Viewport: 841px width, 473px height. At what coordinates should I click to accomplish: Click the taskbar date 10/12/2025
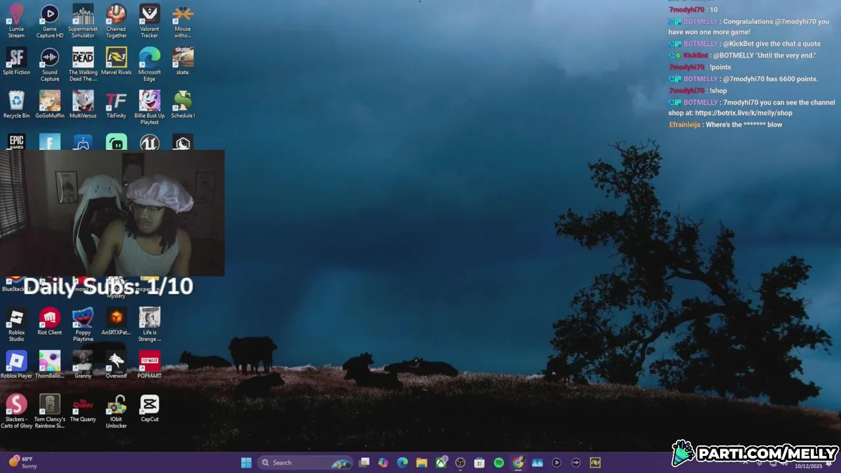tap(808, 466)
